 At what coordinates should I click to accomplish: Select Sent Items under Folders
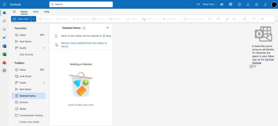[29, 89]
